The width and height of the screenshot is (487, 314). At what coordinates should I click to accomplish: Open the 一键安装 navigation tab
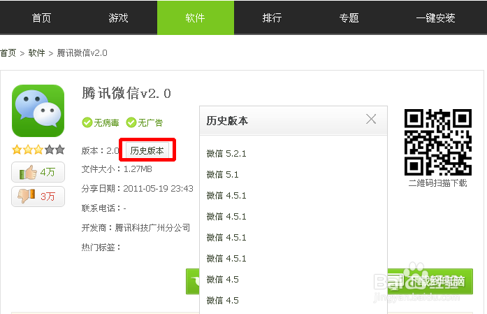click(x=436, y=17)
